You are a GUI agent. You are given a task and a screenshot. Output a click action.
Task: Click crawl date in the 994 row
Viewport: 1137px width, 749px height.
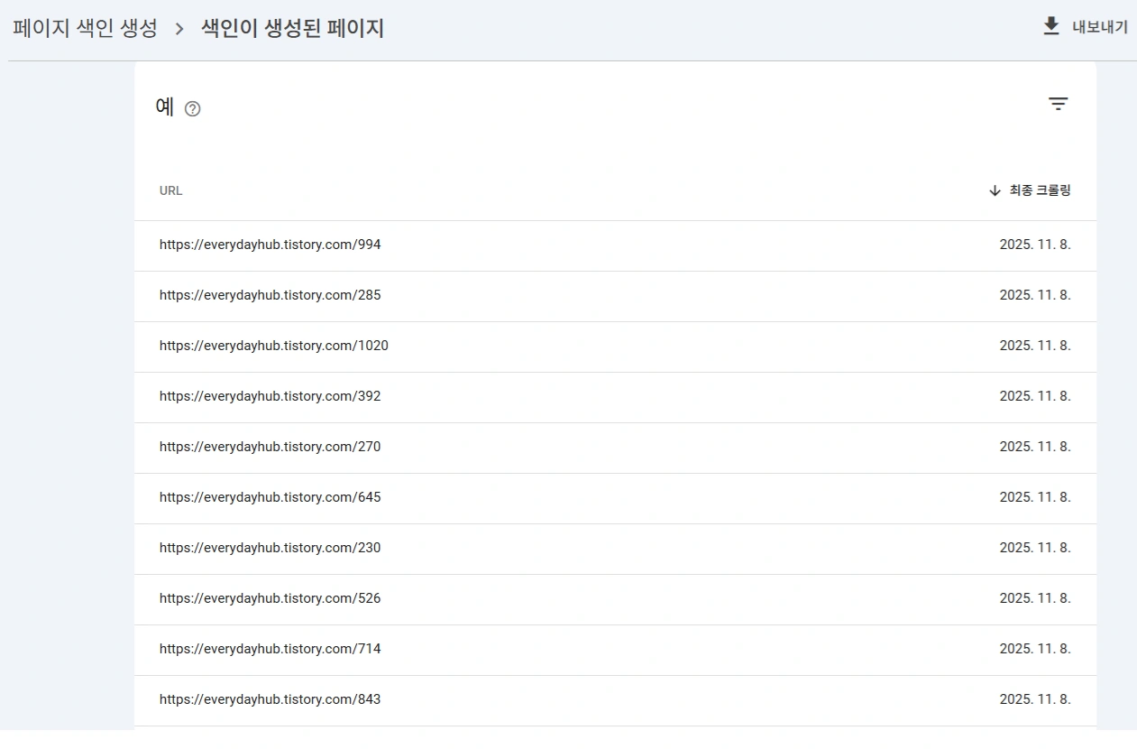[1034, 245]
